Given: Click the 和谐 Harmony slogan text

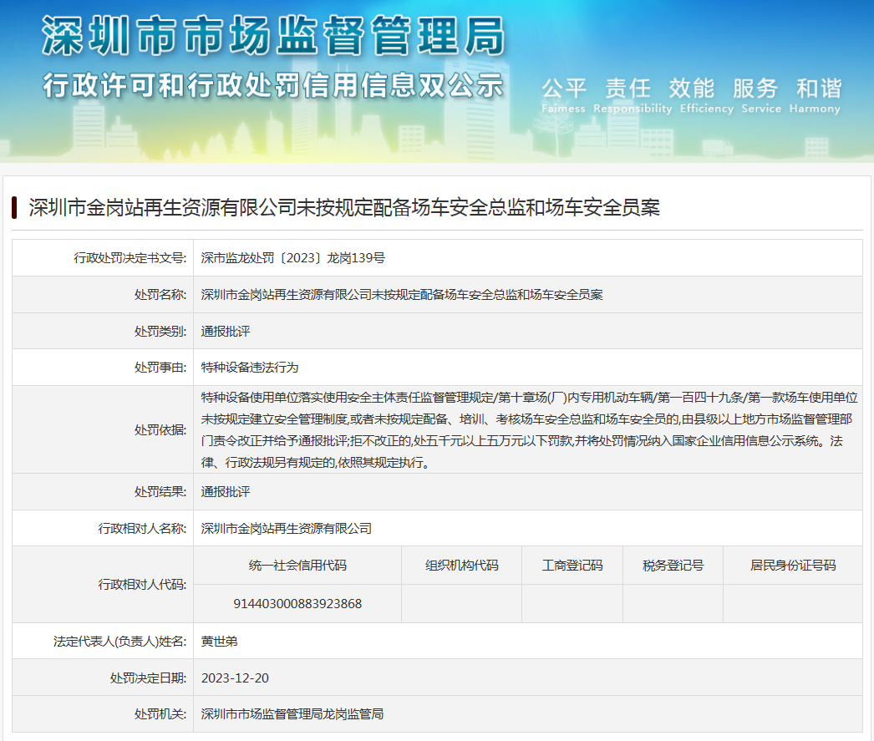Looking at the screenshot, I should (x=815, y=96).
